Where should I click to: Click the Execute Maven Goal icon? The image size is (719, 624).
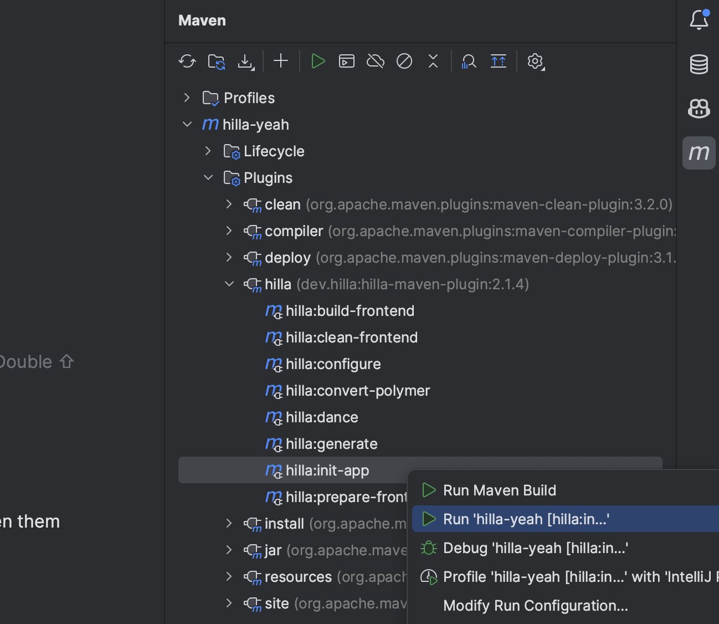coord(347,61)
